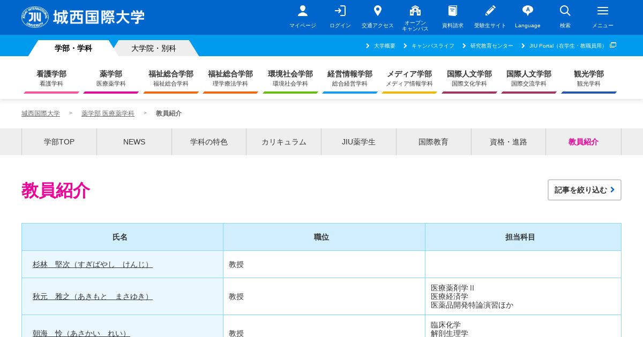Viewport: 643px width, 337px height.
Task: Open 資格・進路 tab
Action: (509, 142)
